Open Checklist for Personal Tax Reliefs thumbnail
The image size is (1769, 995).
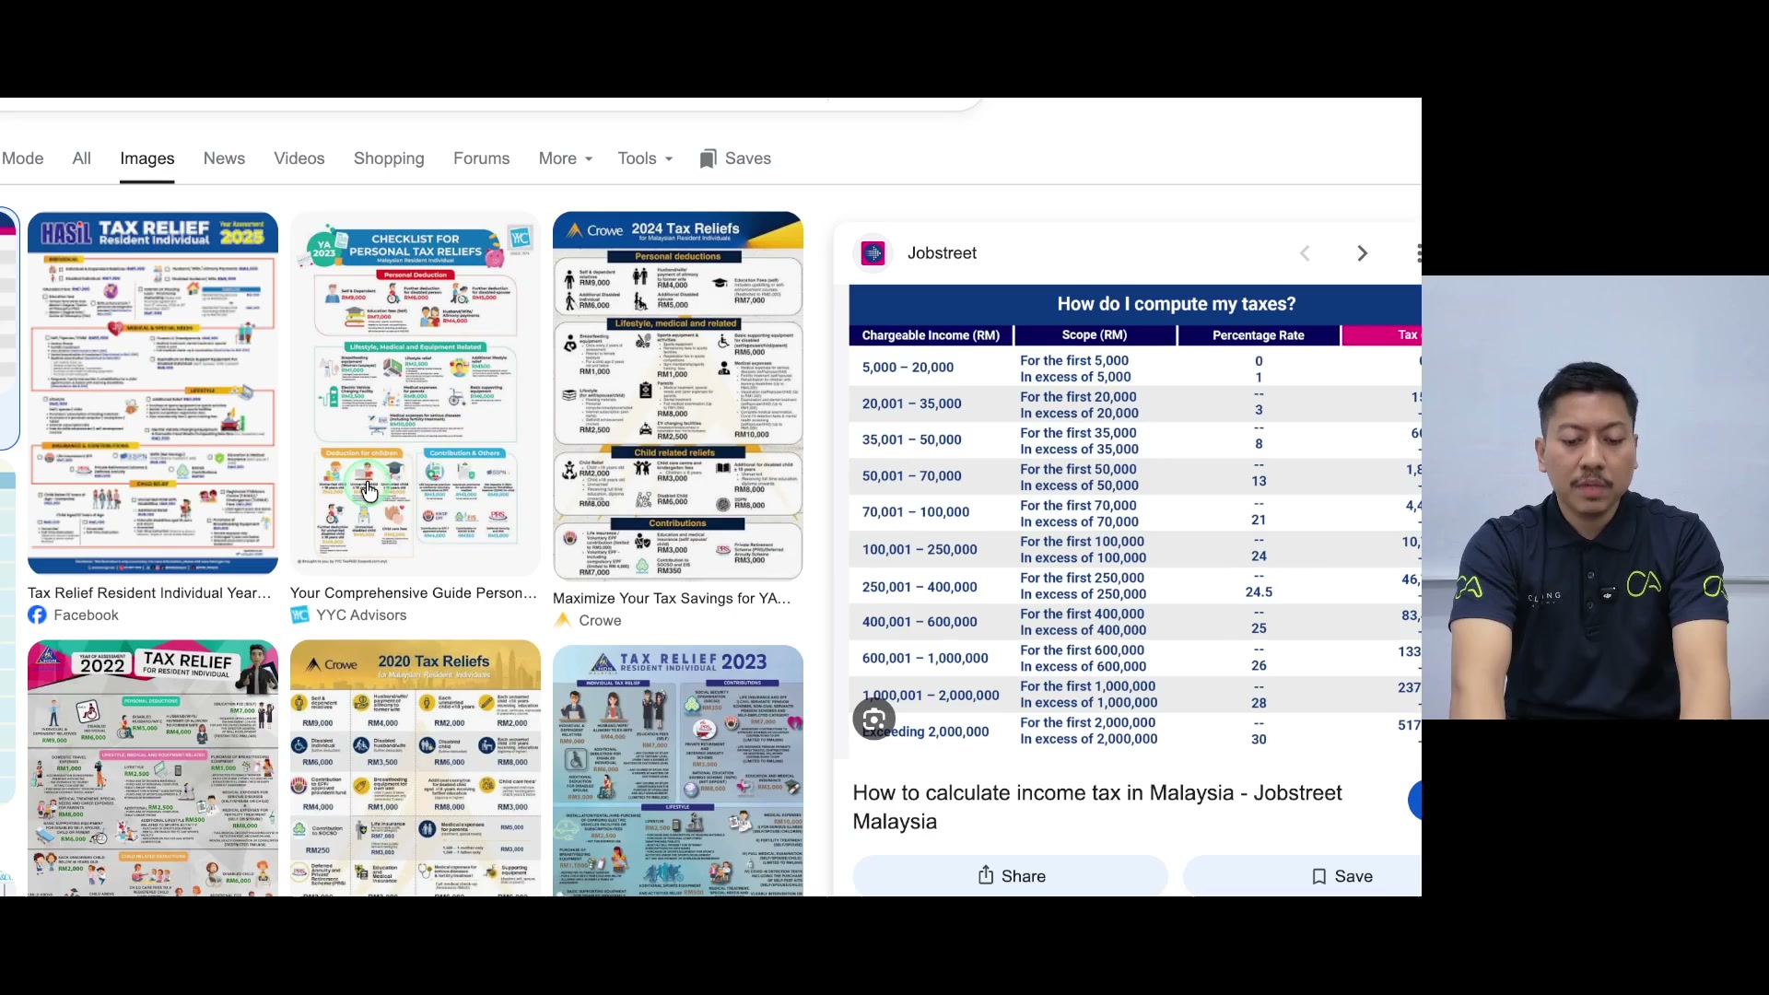pos(416,393)
